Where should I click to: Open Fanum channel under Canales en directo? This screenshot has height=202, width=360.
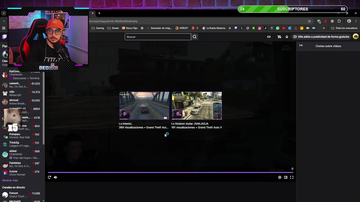(x=22, y=195)
